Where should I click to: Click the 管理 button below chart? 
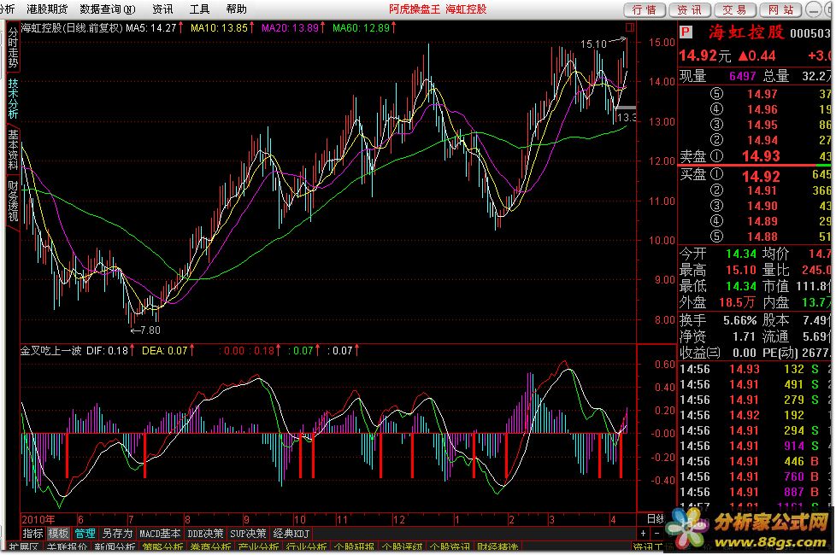click(85, 533)
